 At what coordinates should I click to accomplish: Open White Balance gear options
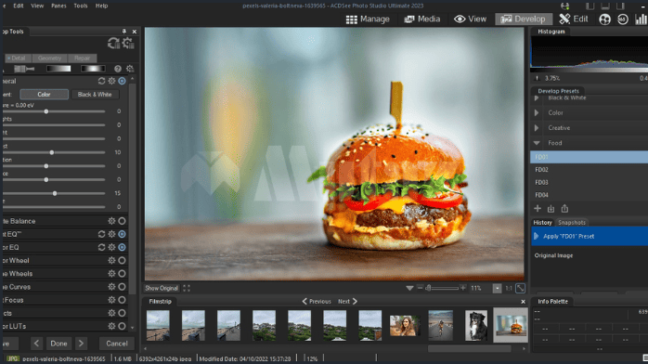(111, 221)
